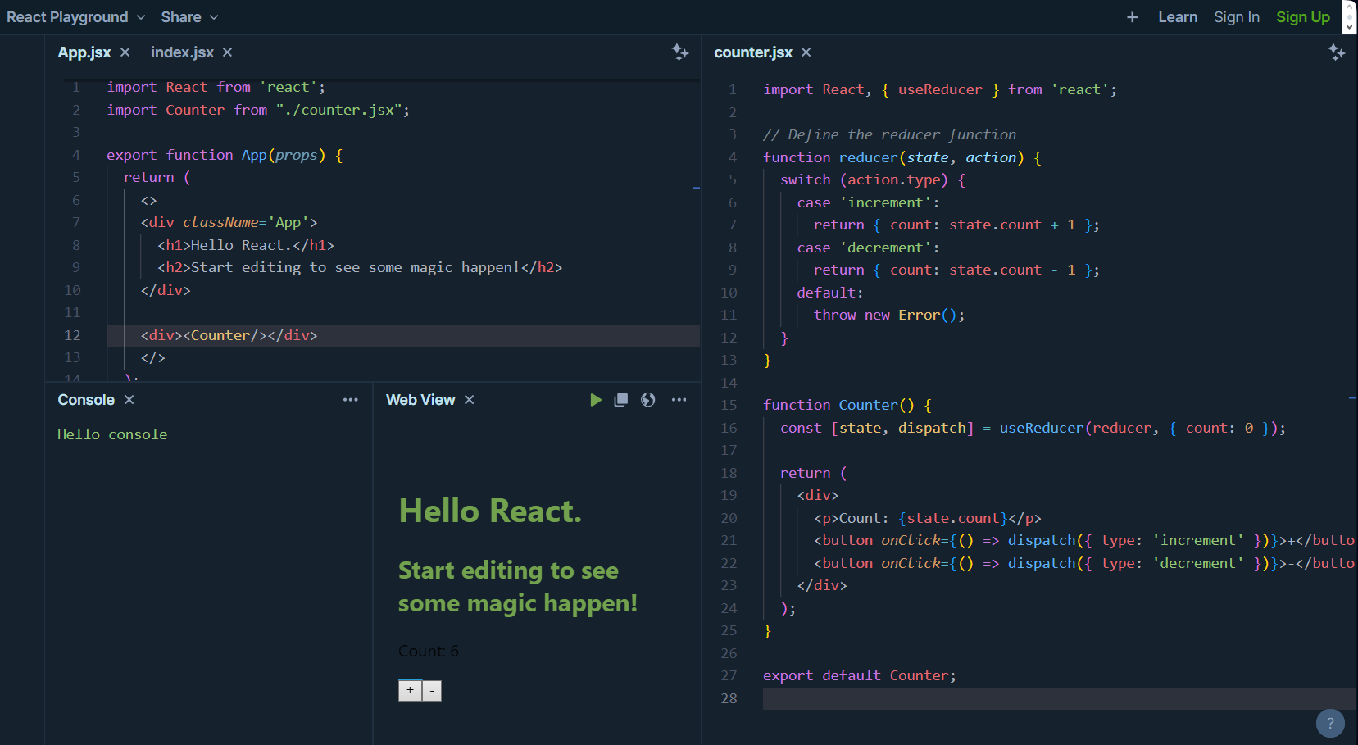The image size is (1358, 745).
Task: Close the index.jsx tab
Action: (228, 52)
